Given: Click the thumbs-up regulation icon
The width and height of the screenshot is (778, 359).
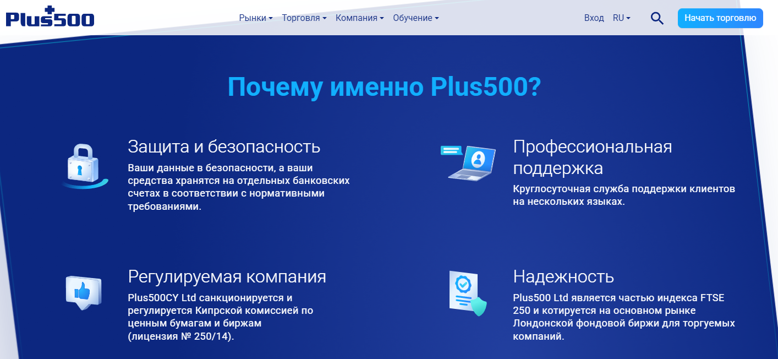Looking at the screenshot, I should [x=84, y=292].
